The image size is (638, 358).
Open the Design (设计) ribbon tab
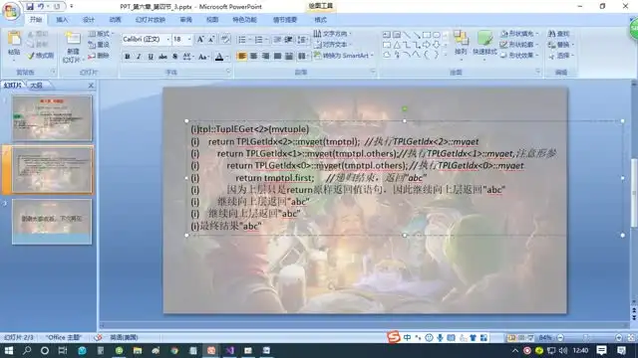(x=89, y=20)
